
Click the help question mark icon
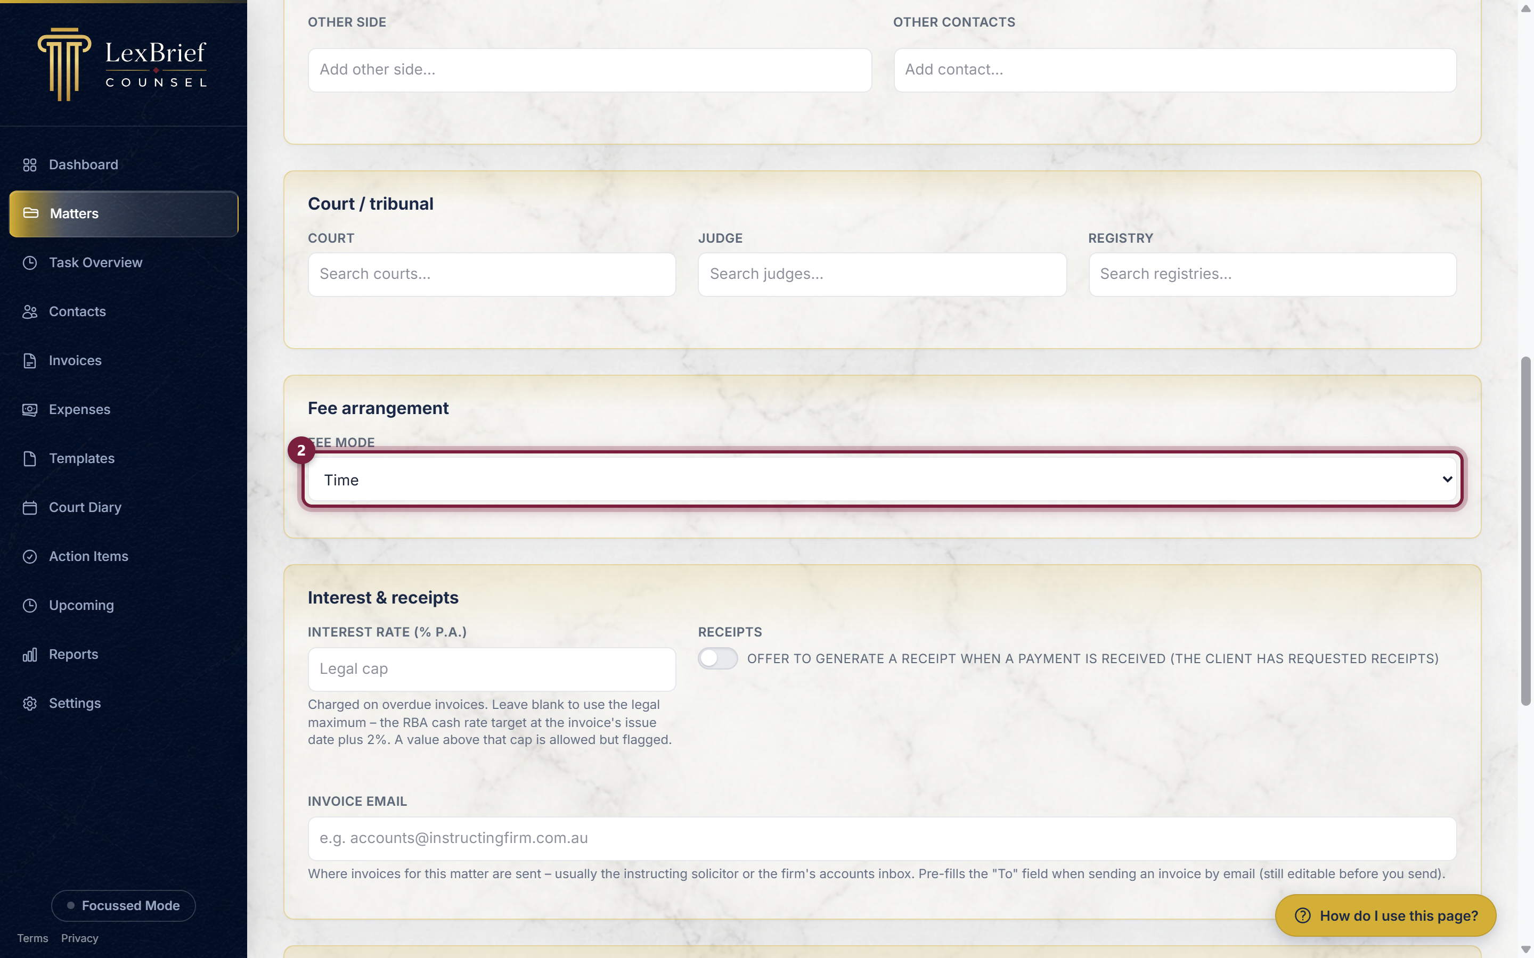[1303, 915]
